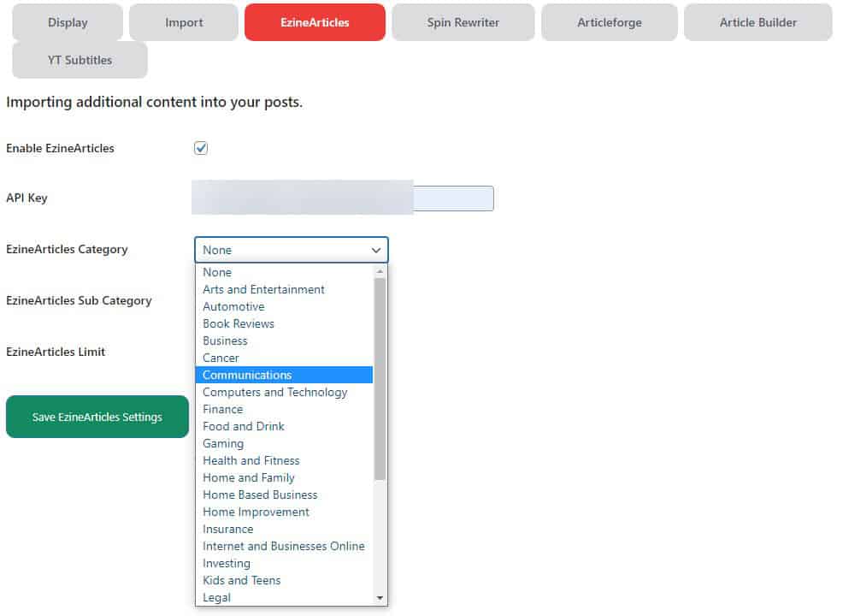Select Health and Fitness in the list
843x616 pixels.
tap(251, 460)
